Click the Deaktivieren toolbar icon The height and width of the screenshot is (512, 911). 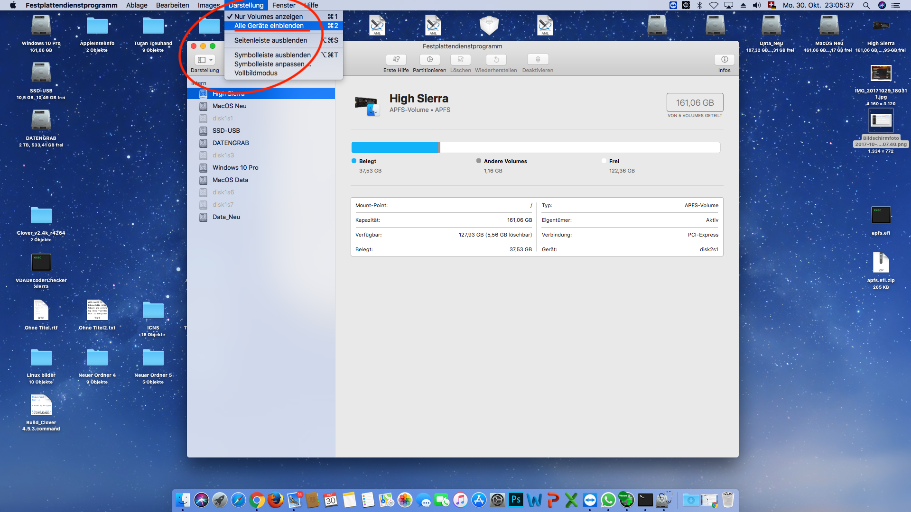[x=538, y=60]
